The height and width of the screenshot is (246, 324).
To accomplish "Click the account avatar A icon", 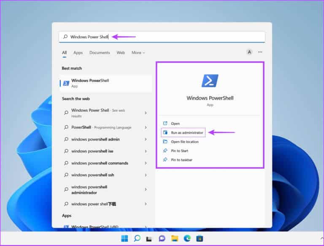I will tap(249, 52).
